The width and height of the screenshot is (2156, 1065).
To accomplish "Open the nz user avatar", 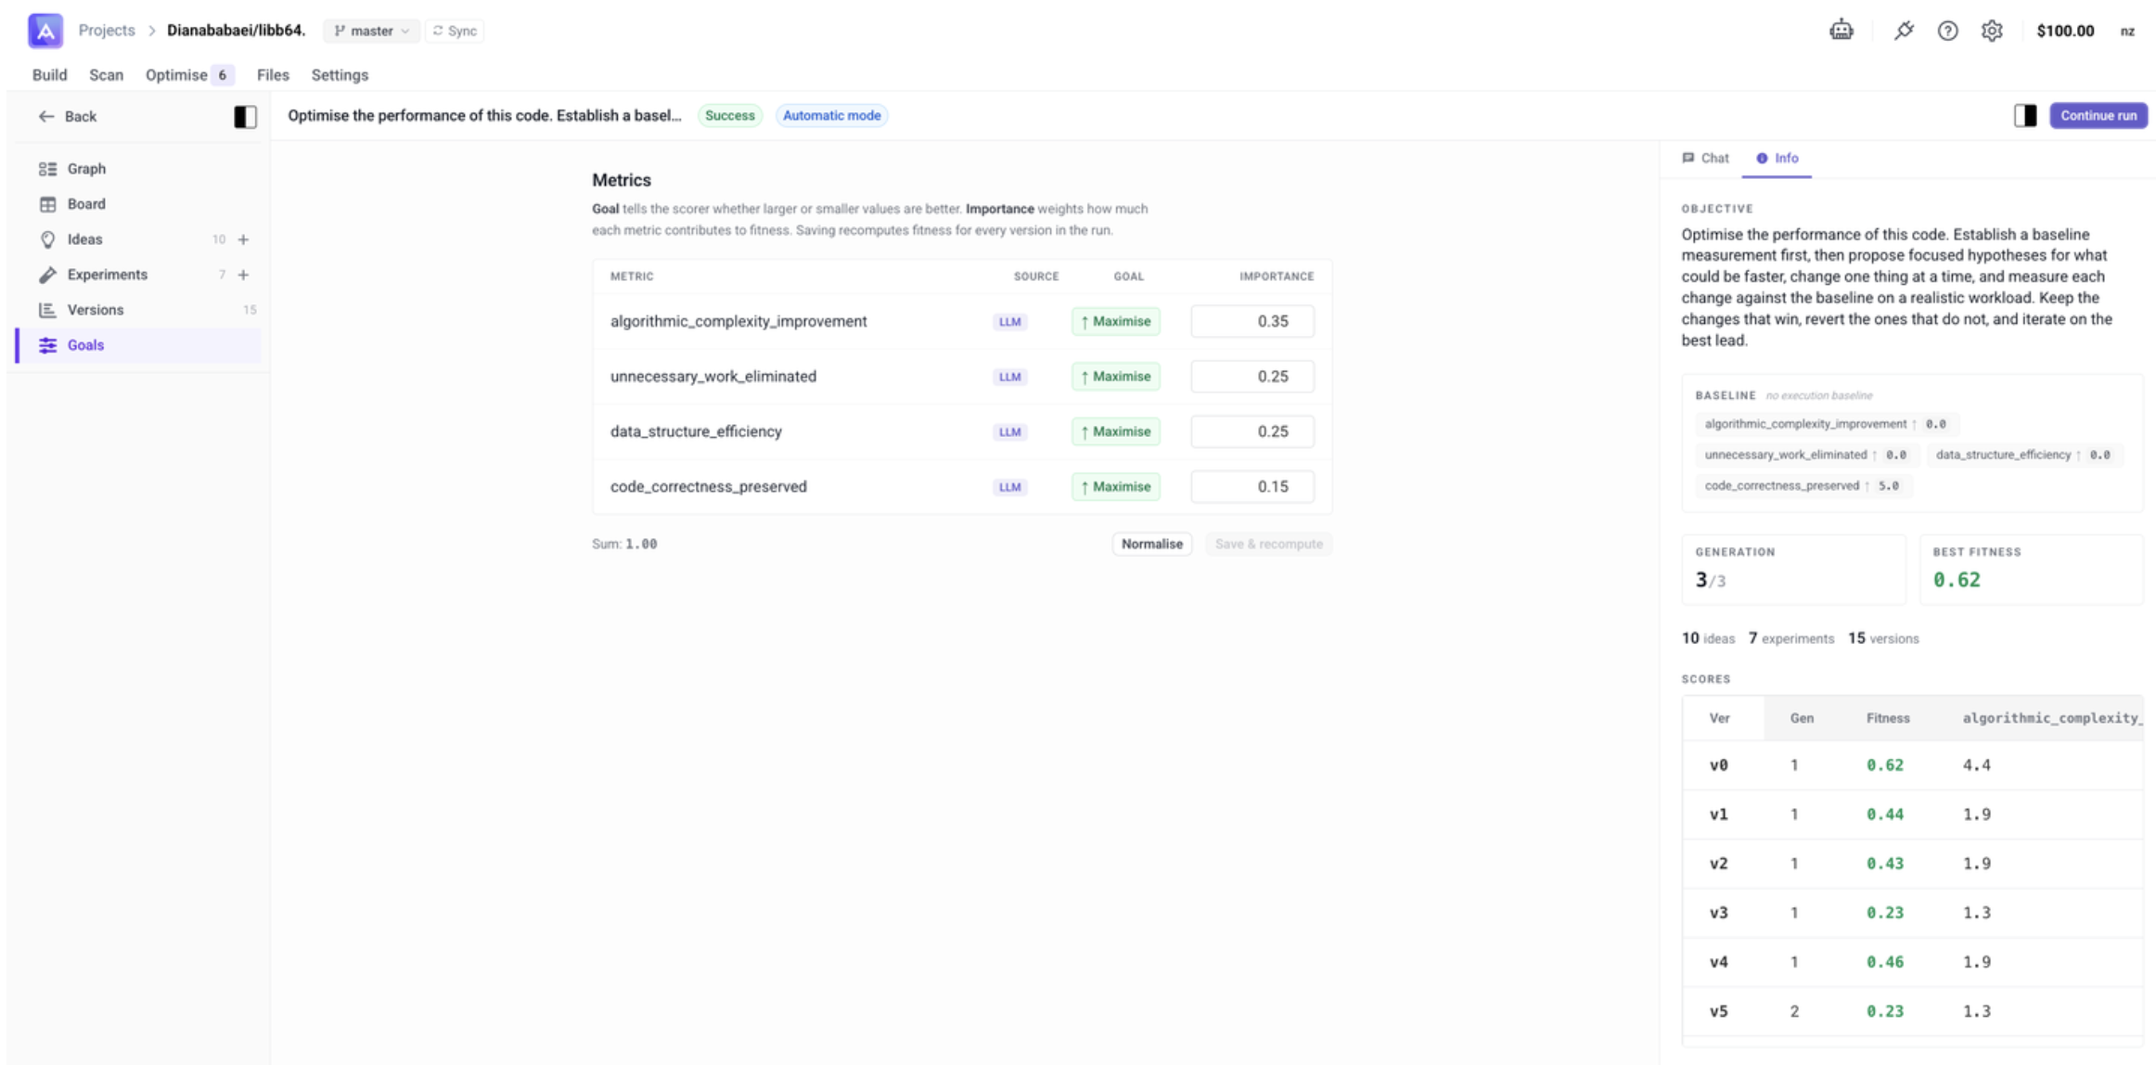I will [2127, 31].
